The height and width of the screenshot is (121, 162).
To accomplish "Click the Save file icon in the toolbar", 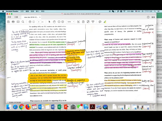I will pyautogui.click(x=8, y=22).
